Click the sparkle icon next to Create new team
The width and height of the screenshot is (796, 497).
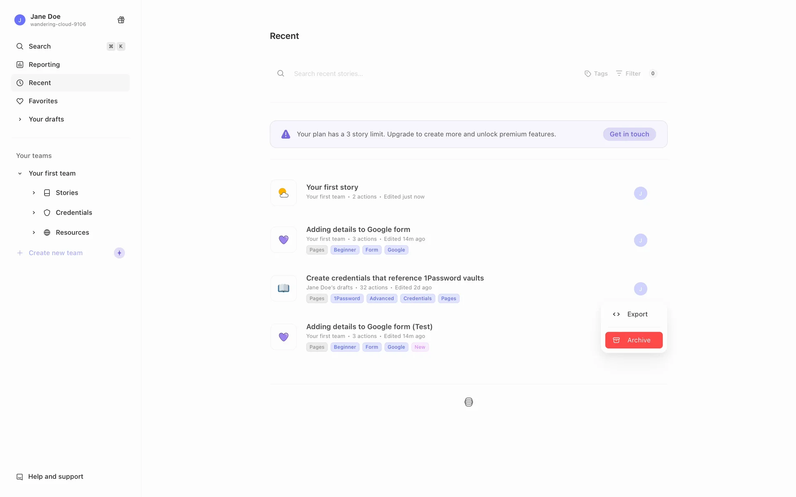(x=119, y=253)
